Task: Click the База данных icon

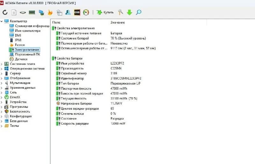Action: pos(6,121)
